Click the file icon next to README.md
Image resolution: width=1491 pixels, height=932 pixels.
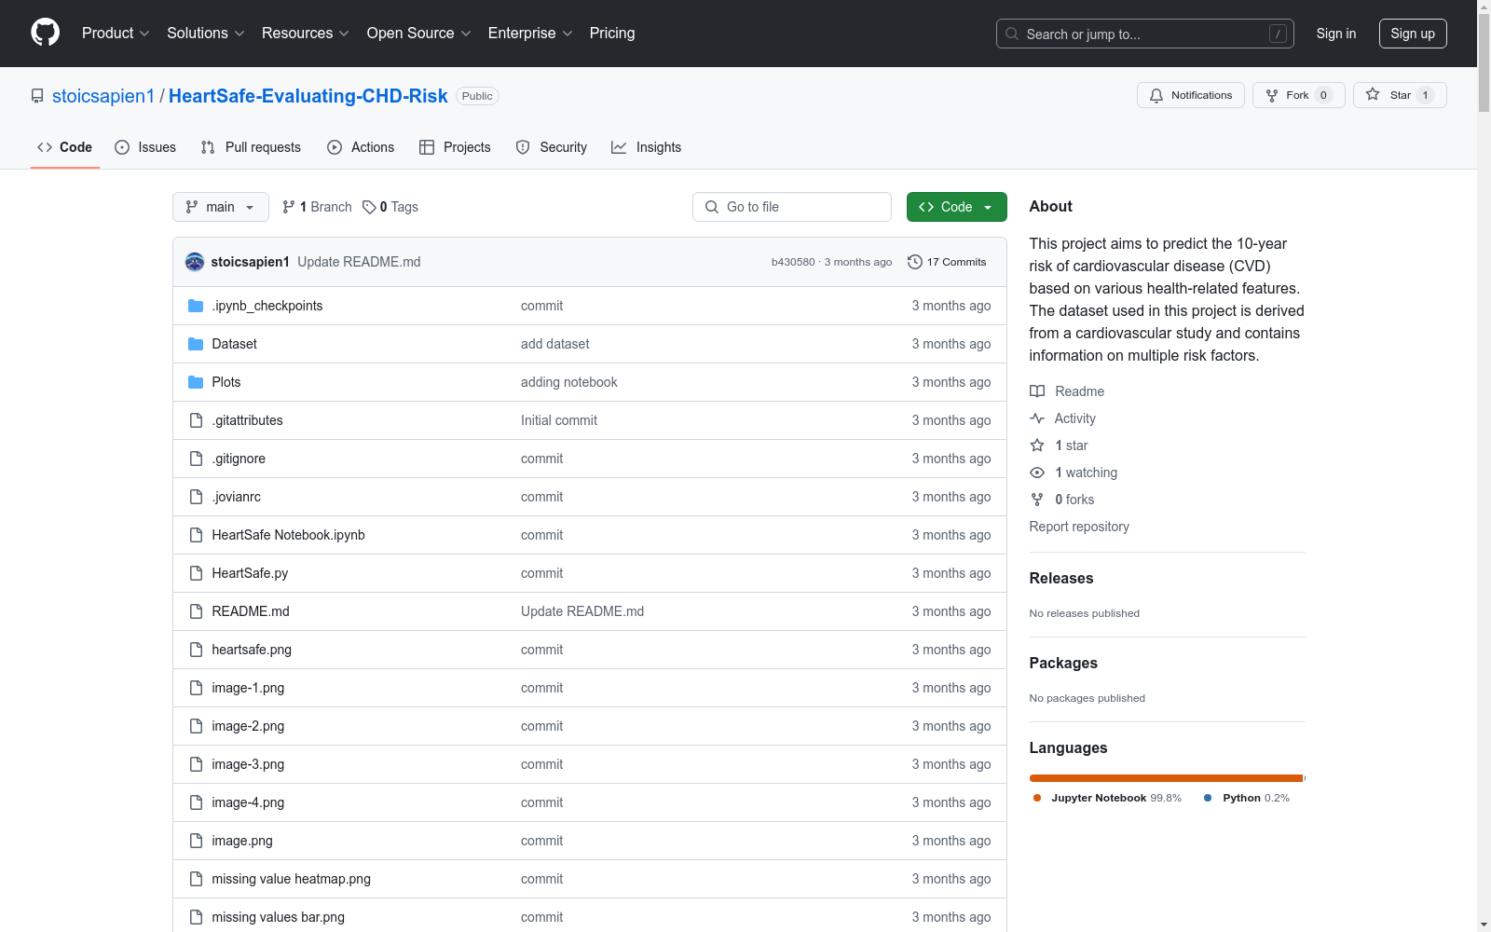196,611
